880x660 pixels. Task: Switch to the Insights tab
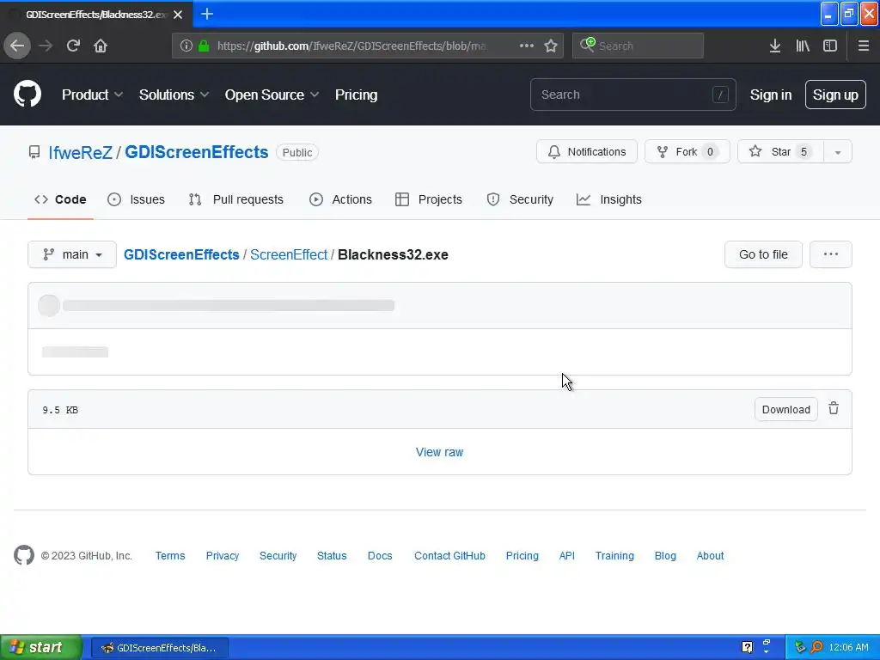609,199
